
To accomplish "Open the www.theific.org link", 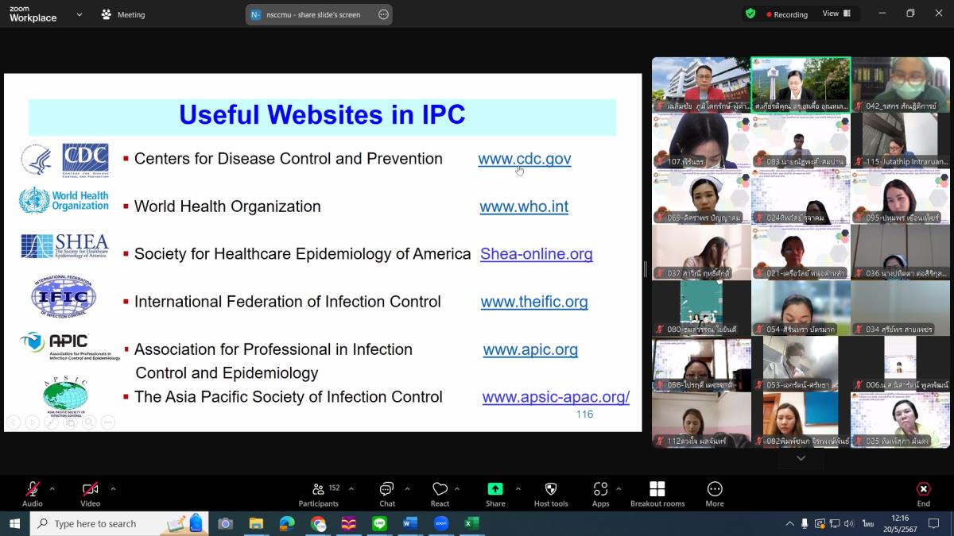I will (x=534, y=302).
